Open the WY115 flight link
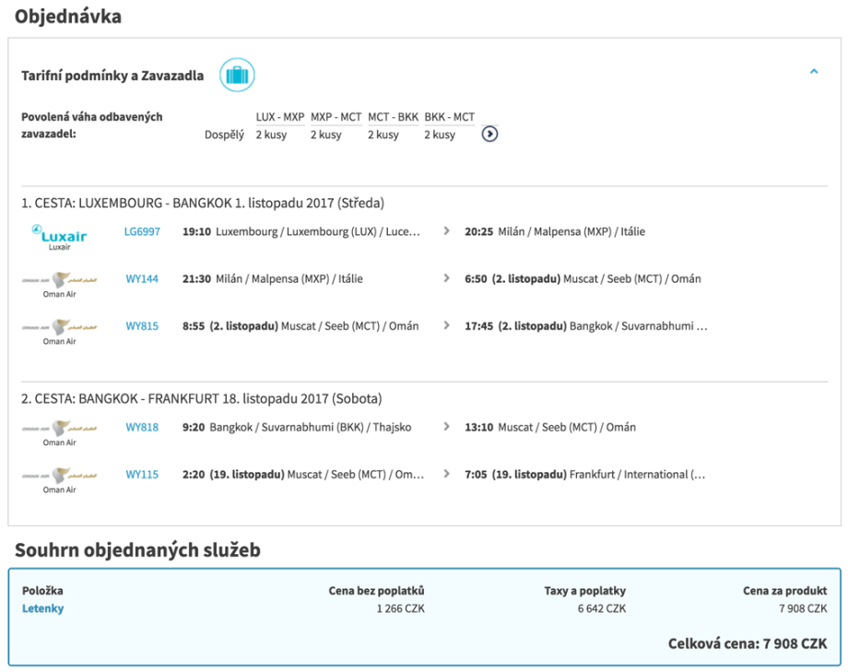The image size is (848, 672). [142, 475]
